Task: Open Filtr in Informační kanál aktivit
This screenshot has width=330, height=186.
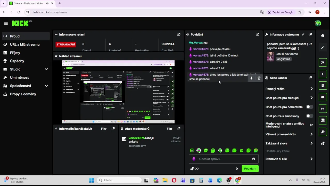Action: point(104,129)
